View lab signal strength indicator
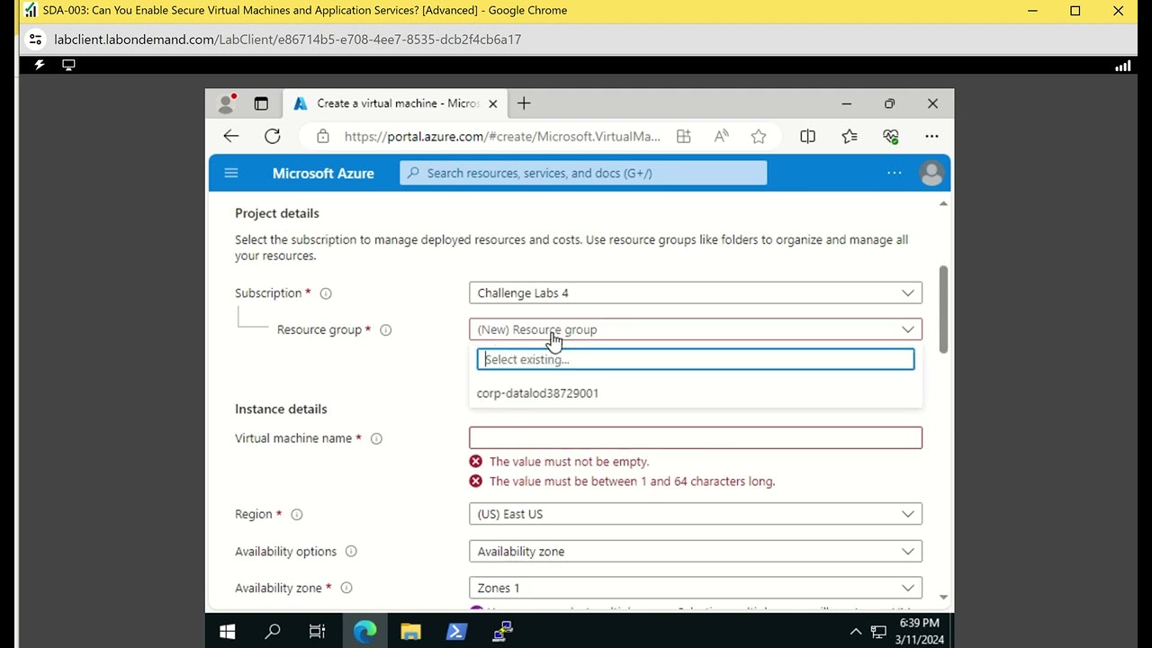The image size is (1152, 648). 1122,66
